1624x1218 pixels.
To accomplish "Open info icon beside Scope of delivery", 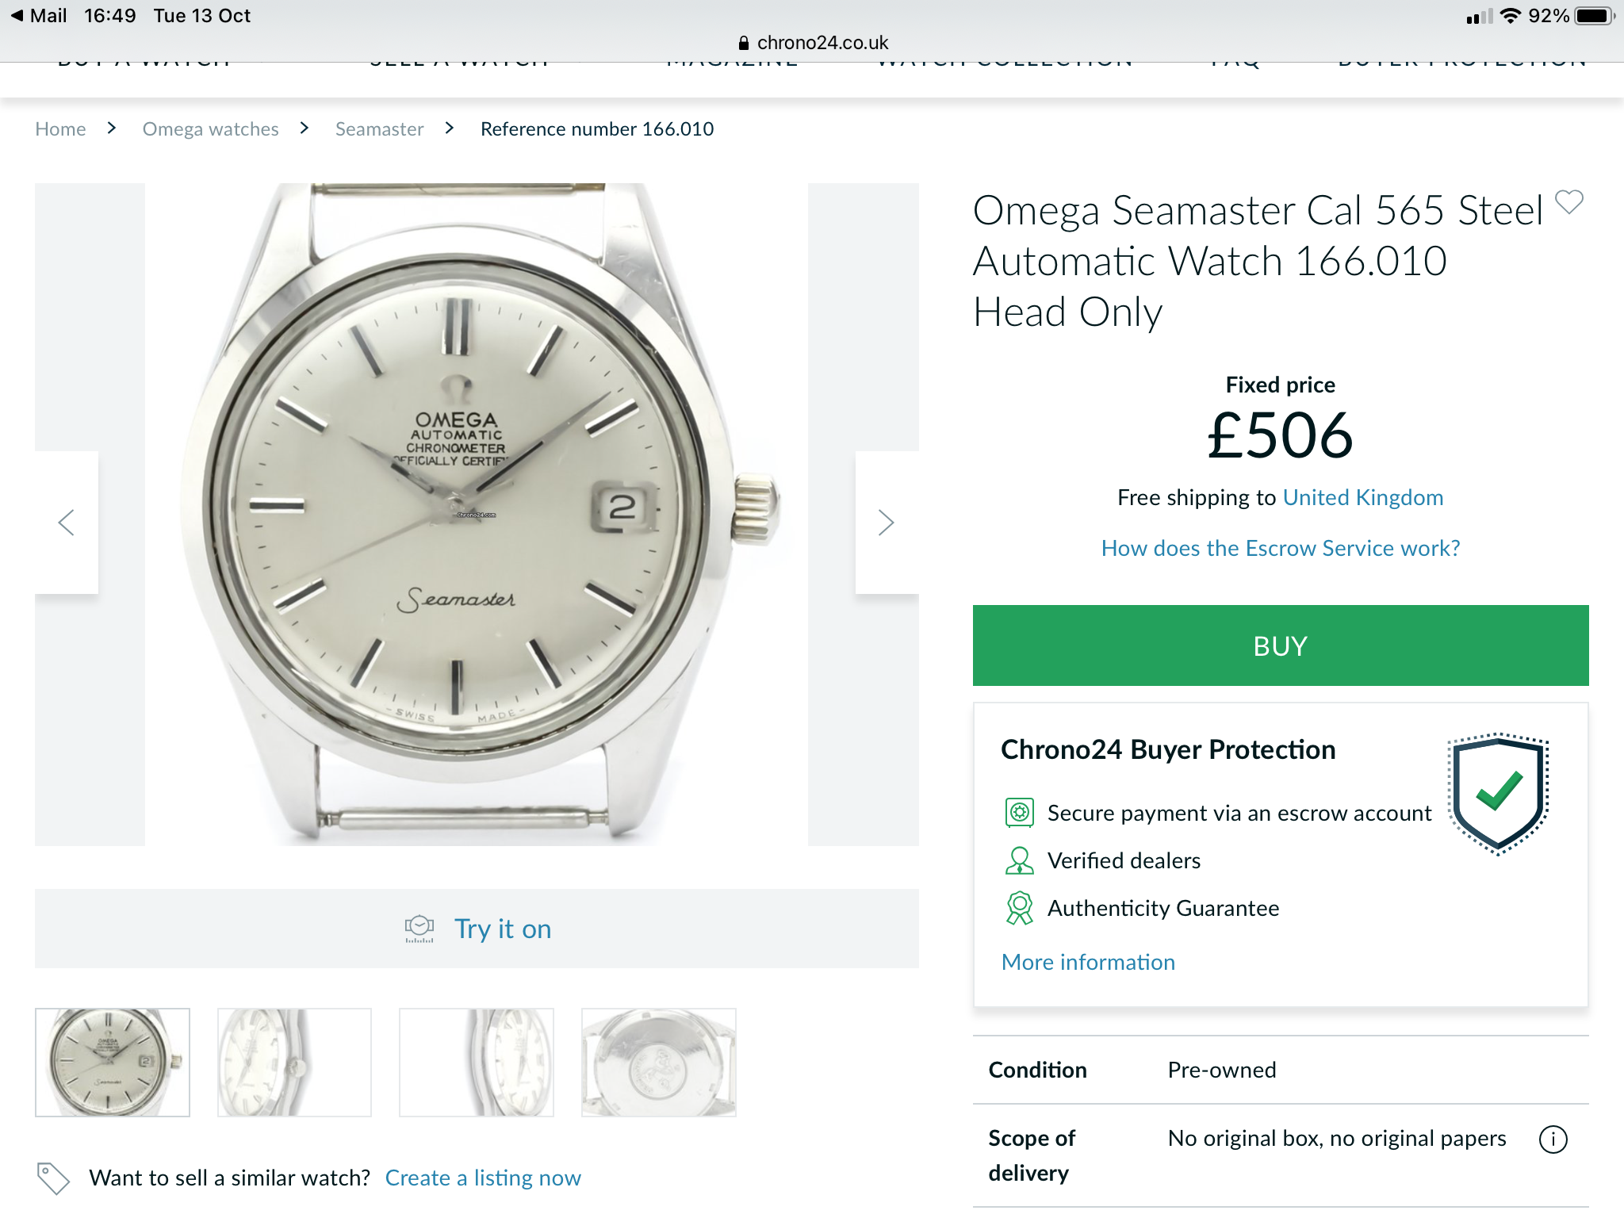I will [1553, 1139].
